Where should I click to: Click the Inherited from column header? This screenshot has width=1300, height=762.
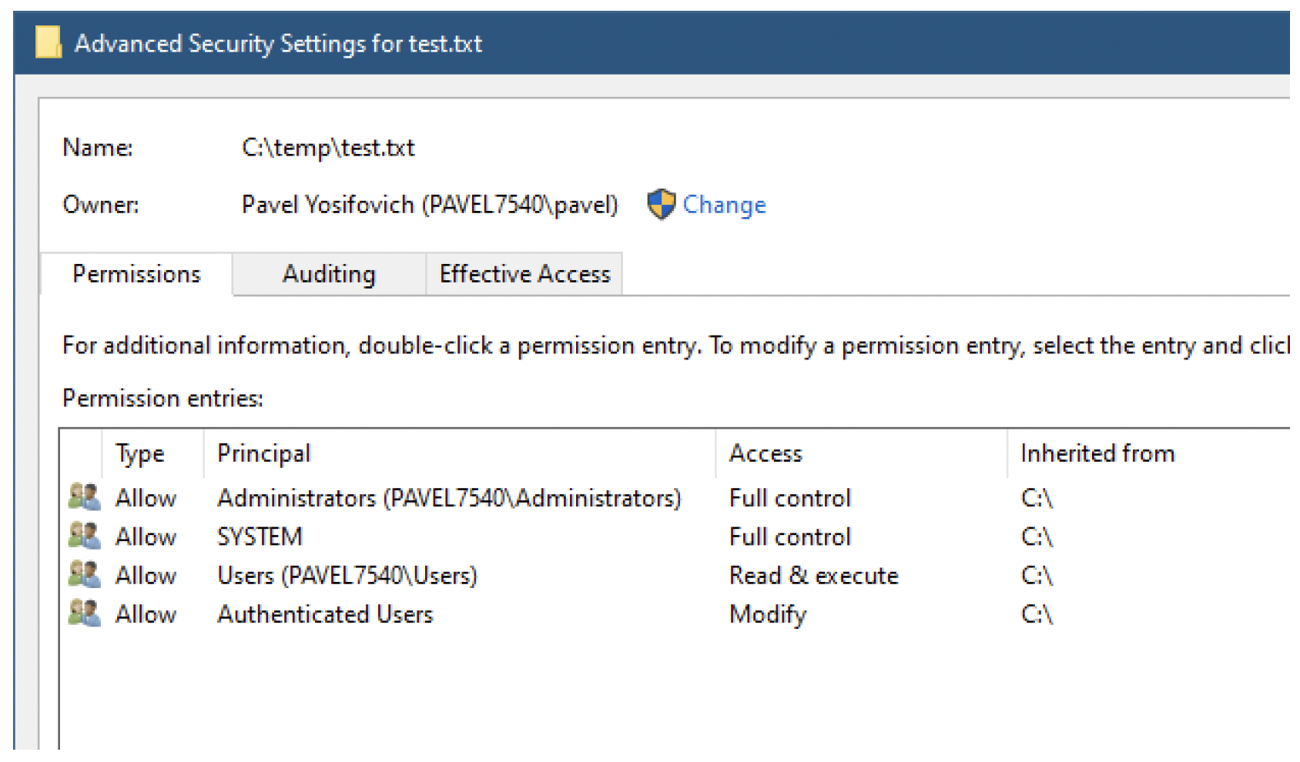1148,453
